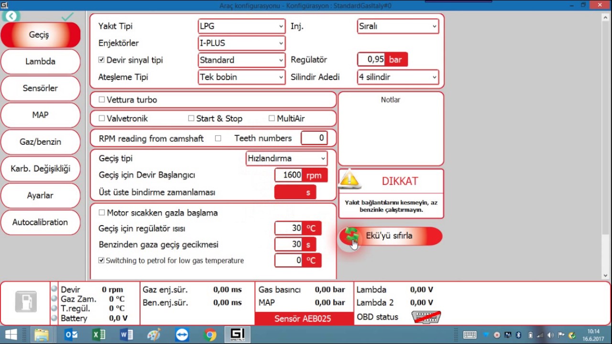Enable the MultiAir checkbox
Viewport: 612px width, 344px height.
coord(272,118)
